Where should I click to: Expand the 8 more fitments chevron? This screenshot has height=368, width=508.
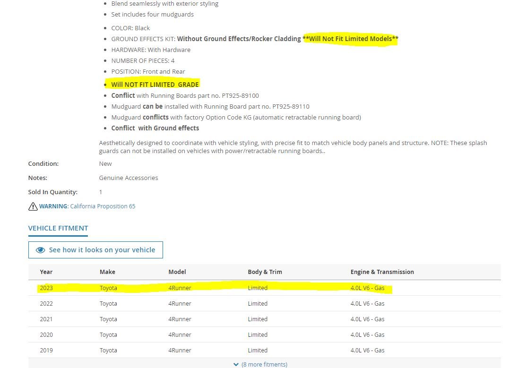(236, 364)
